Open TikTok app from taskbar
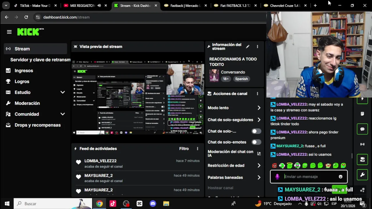The image size is (372, 209). pyautogui.click(x=113, y=204)
